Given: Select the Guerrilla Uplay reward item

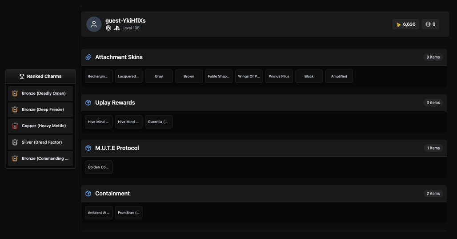Looking at the screenshot, I should click(159, 122).
